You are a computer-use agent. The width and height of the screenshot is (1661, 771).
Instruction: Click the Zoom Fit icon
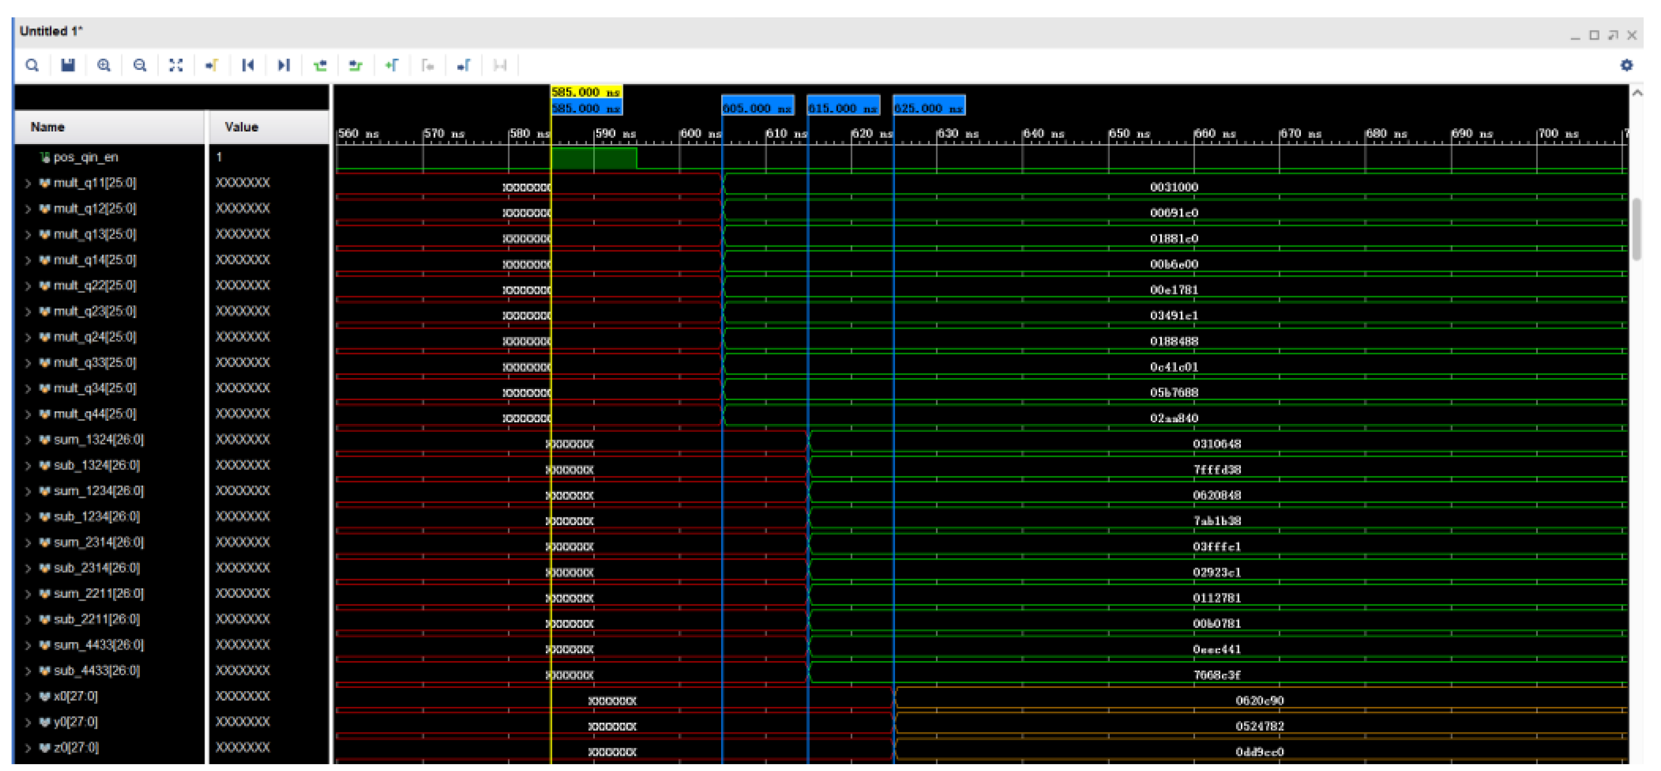tap(176, 65)
